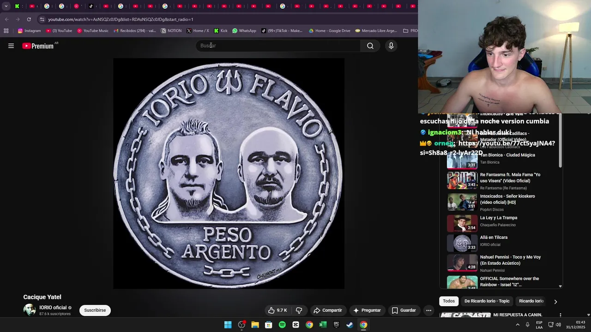The height and width of the screenshot is (332, 591).
Task: Open YouTube Music bookmark
Action: click(93, 31)
